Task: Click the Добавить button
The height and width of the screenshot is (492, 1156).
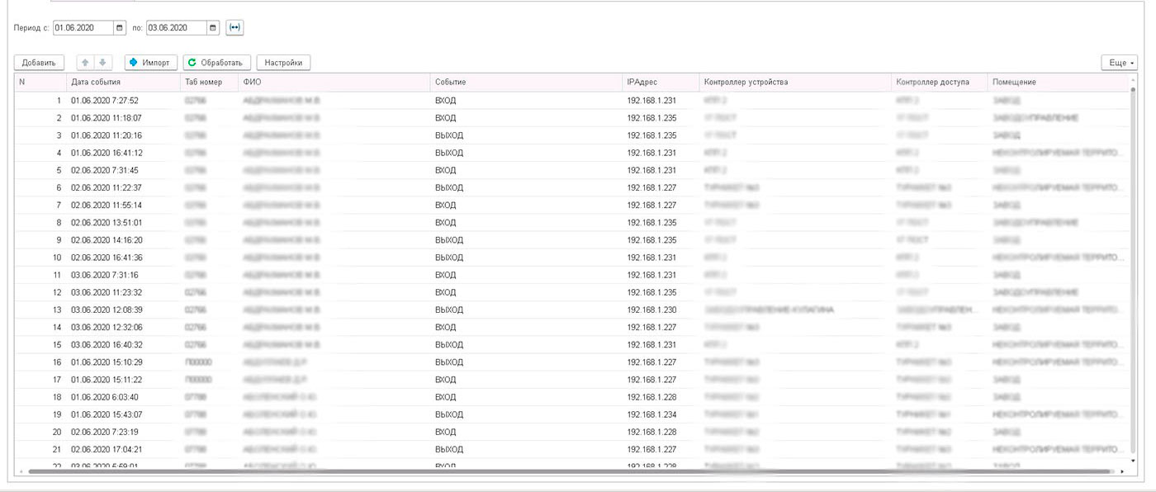Action: [39, 63]
